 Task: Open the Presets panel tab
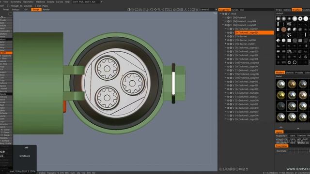[299, 72]
